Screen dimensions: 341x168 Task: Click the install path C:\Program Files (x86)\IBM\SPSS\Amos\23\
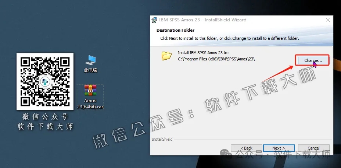click(x=216, y=59)
